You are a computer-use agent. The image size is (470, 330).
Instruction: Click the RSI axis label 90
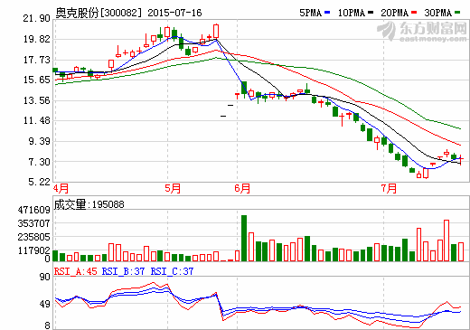coord(45,277)
